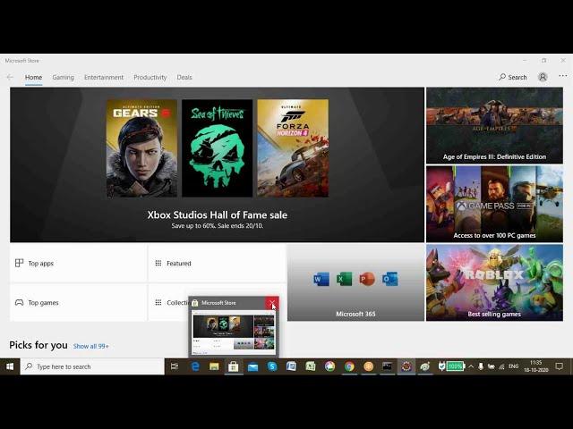Open the user account icon
This screenshot has width=573, height=429.
(x=543, y=77)
